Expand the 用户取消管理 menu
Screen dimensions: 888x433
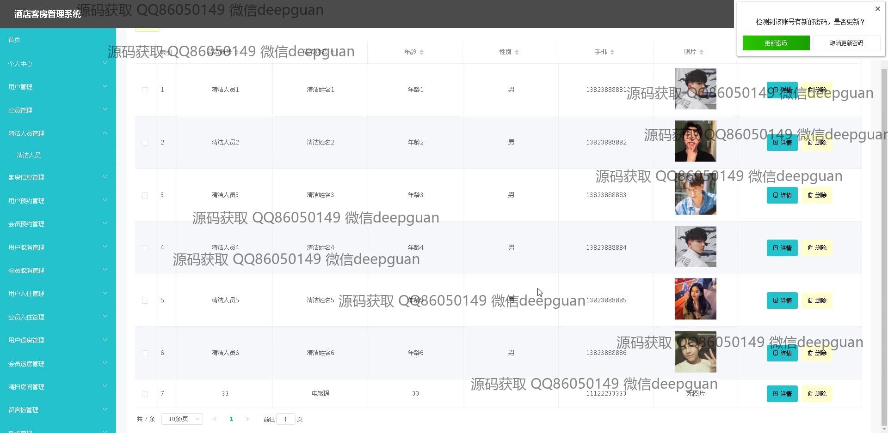pos(58,247)
